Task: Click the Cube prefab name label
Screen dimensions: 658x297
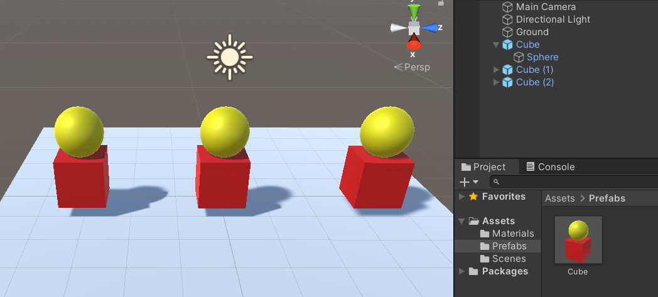Action: (x=578, y=272)
